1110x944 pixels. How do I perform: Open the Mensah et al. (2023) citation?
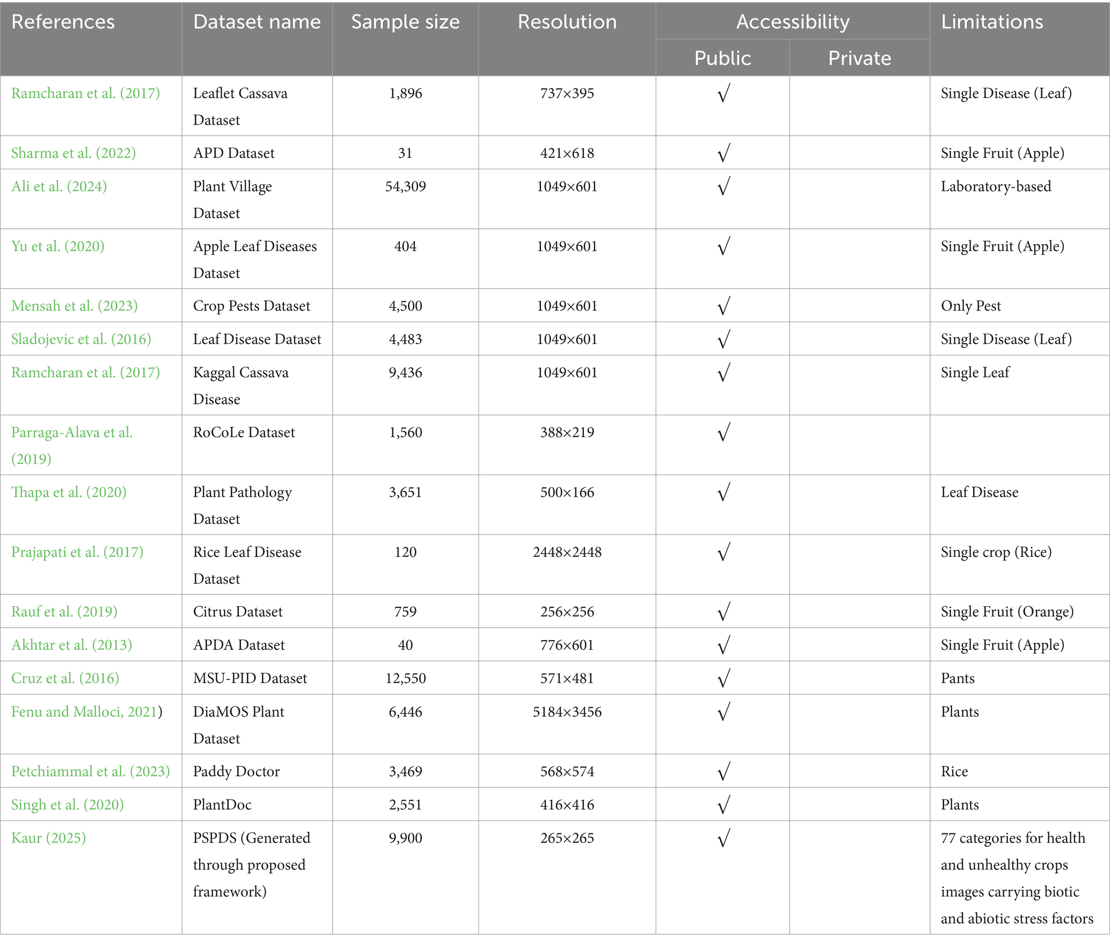coord(75,306)
